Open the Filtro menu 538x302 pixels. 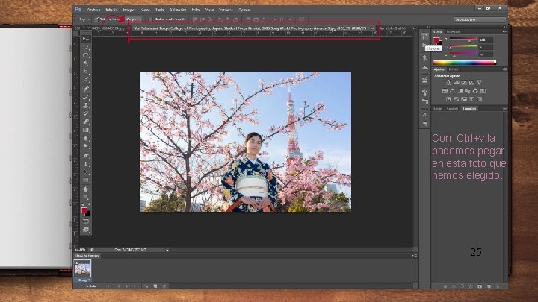pos(196,10)
